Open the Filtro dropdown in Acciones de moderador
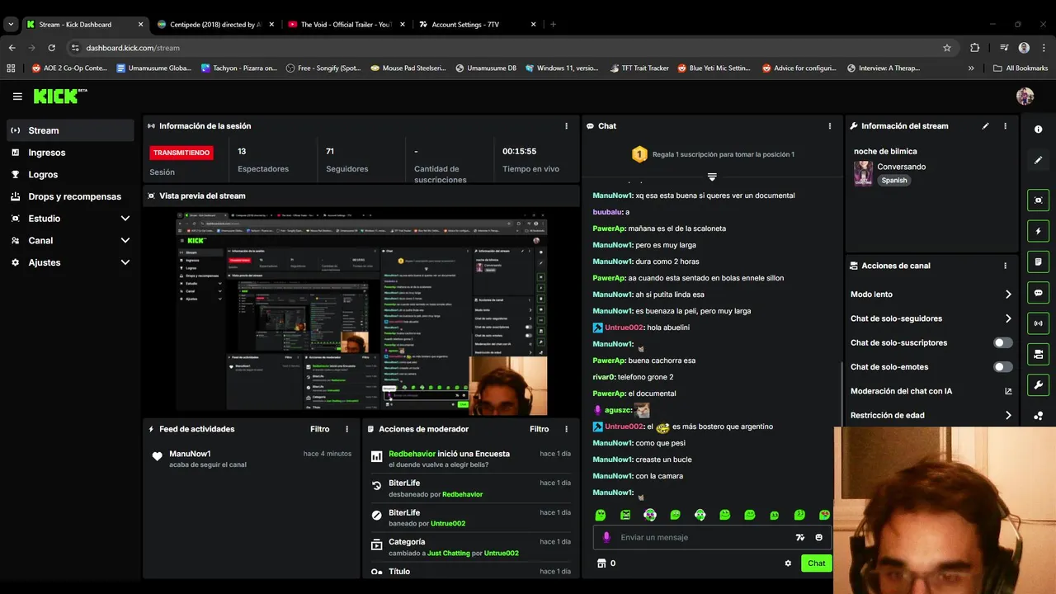Screen dimensions: 1056x594 pos(539,429)
